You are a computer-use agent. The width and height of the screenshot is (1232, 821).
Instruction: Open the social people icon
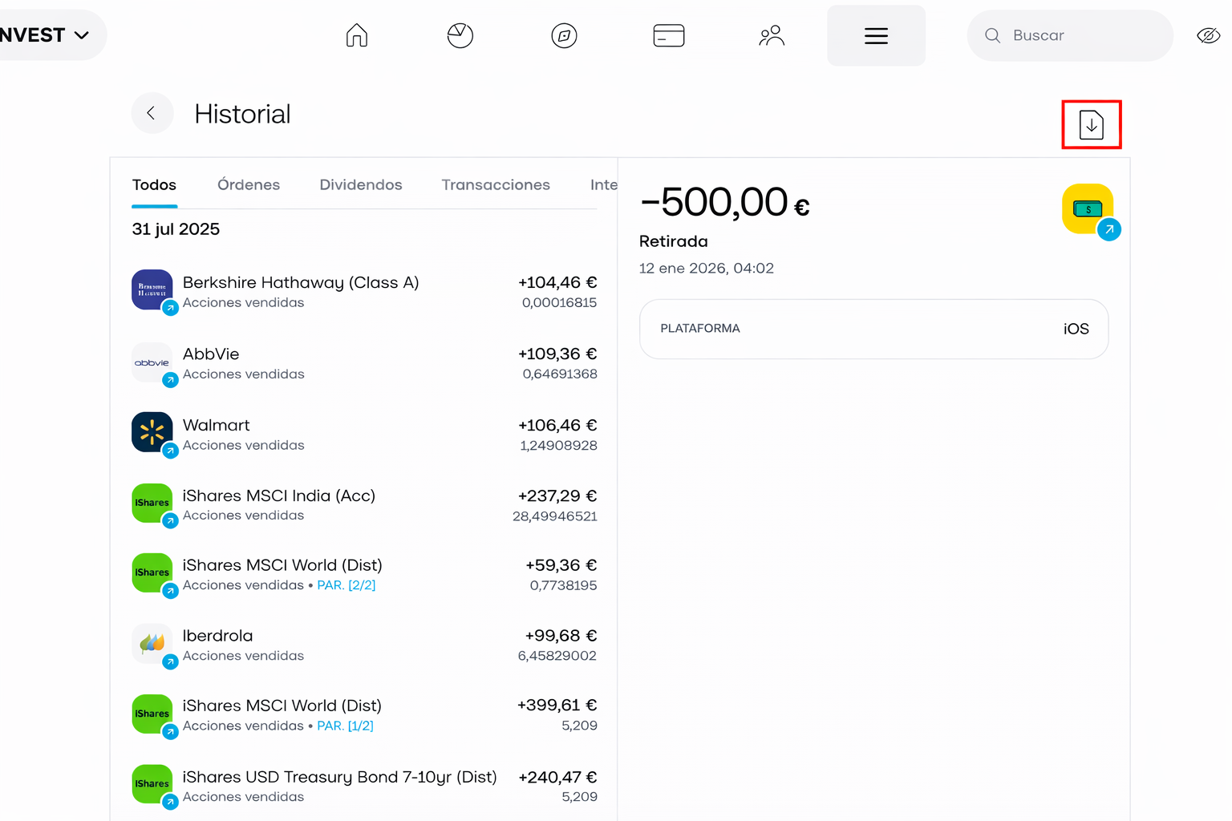[771, 35]
